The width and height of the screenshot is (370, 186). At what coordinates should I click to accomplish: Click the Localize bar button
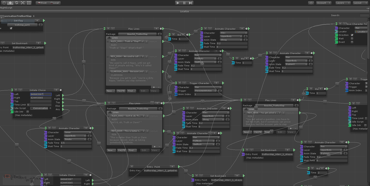(184, 11)
